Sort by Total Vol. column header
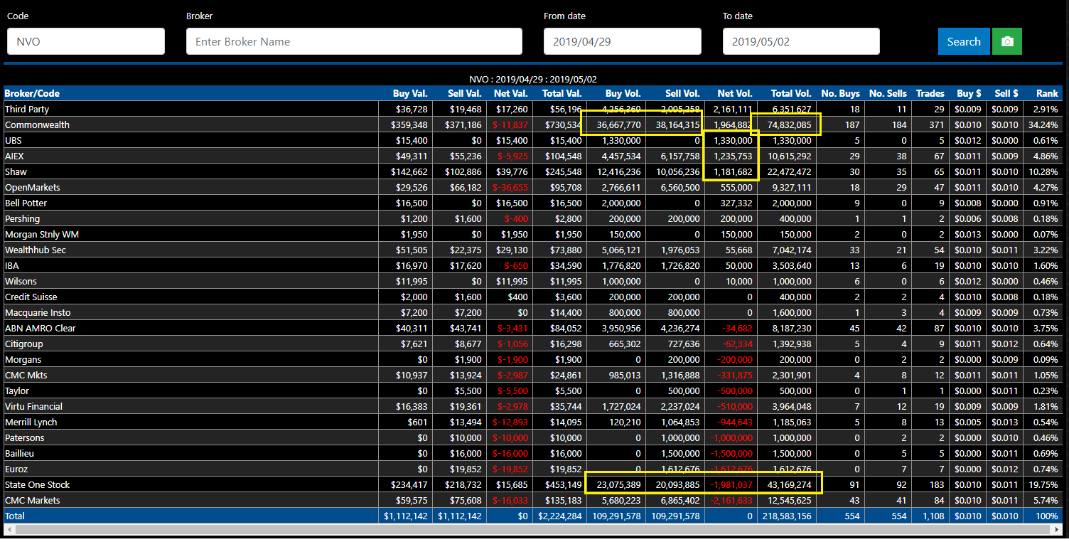 [791, 93]
